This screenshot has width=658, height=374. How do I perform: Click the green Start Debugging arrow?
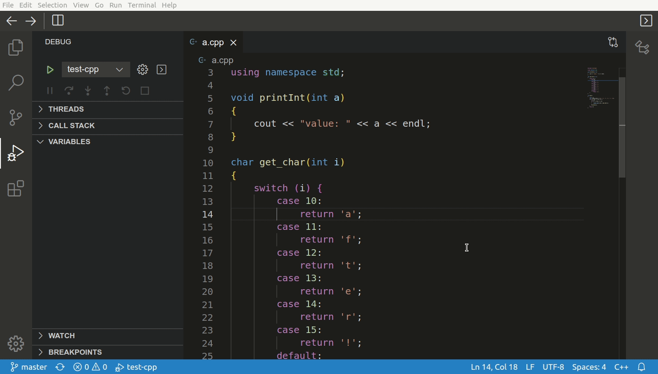pyautogui.click(x=50, y=70)
